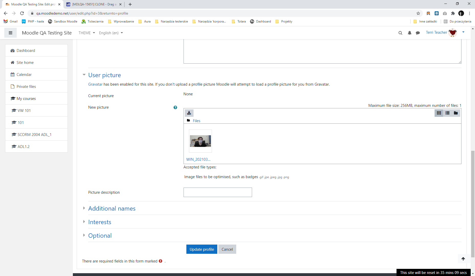Click the Terri Teacher name link
Image resolution: width=475 pixels, height=276 pixels.
click(436, 32)
